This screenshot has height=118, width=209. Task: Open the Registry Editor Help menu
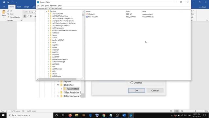click(60, 6)
